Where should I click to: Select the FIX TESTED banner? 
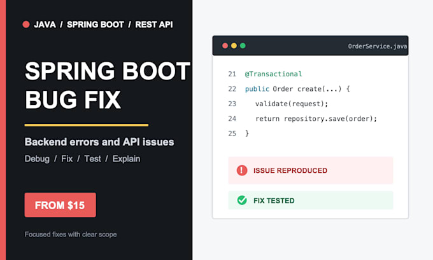[311, 200]
